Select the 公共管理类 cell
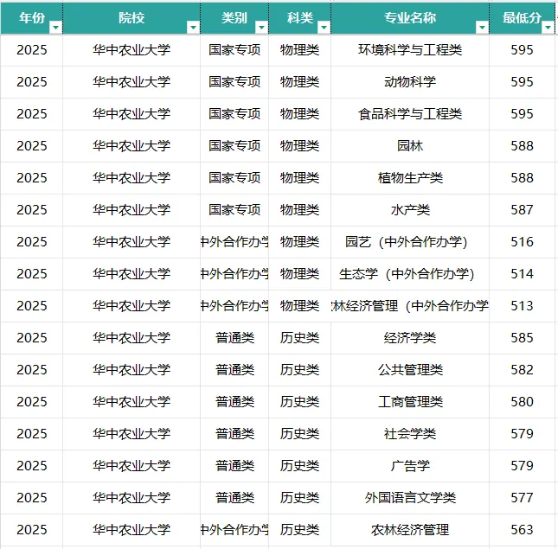Screen dimensions: 558x549 410,370
